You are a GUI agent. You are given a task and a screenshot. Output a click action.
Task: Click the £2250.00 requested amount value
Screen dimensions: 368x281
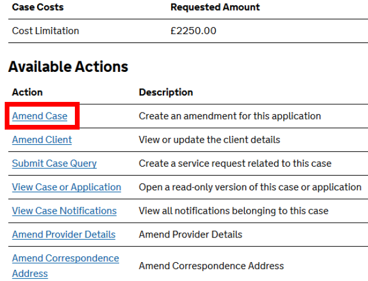point(193,31)
